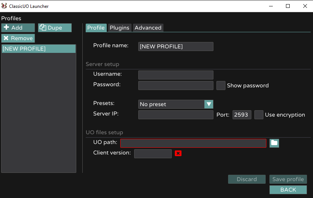Click Save profile button
This screenshot has width=313, height=198.
(288, 179)
